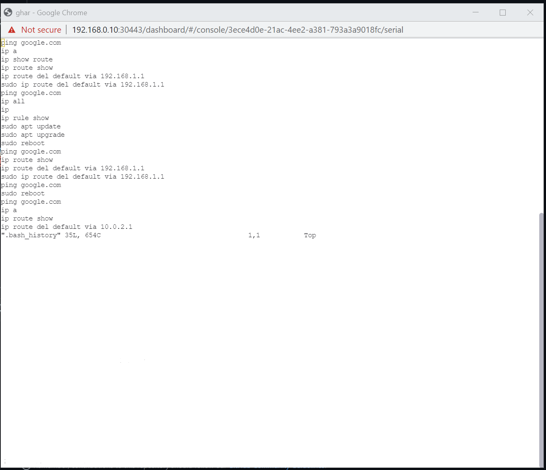Click the first sudo reboot line
Screen dimensions: 546x470
pos(23,143)
